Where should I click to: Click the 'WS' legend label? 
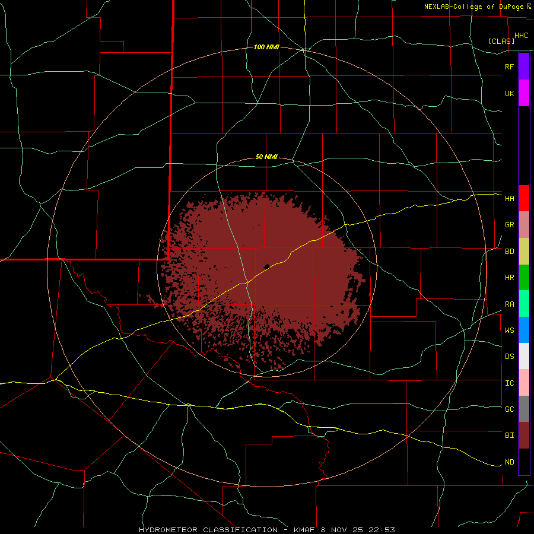(x=510, y=330)
